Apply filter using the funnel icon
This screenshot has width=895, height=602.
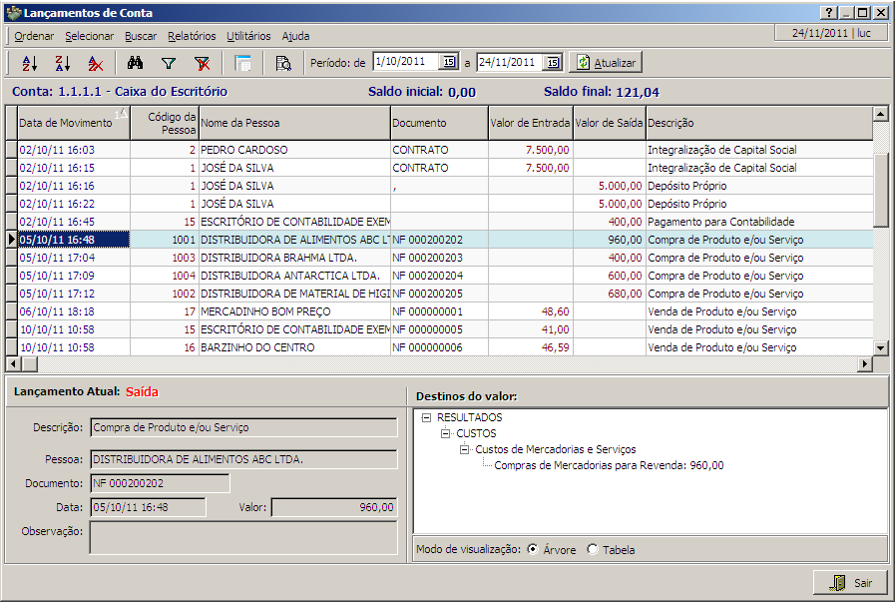[x=169, y=63]
